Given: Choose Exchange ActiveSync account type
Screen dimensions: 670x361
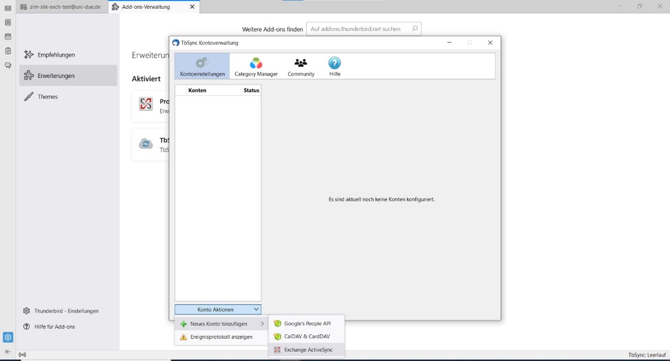Looking at the screenshot, I should pyautogui.click(x=308, y=350).
